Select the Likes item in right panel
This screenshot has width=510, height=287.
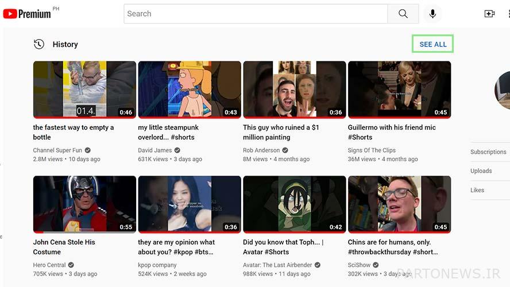[x=477, y=190]
